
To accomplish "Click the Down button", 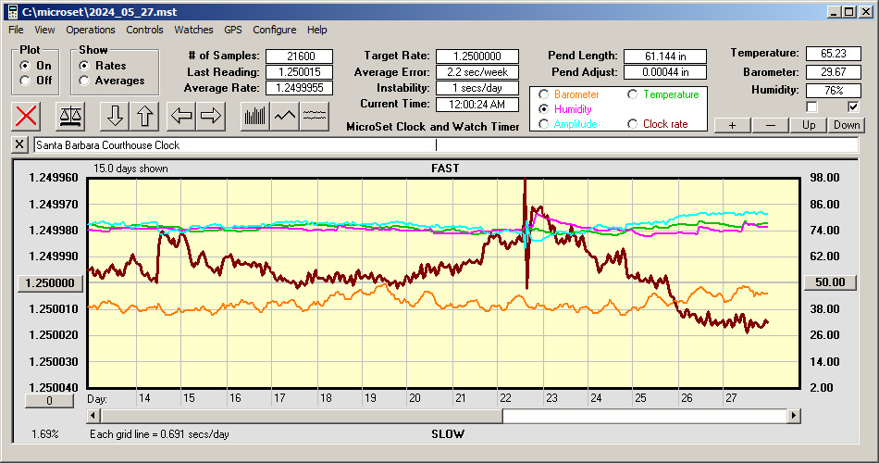I will coord(846,125).
